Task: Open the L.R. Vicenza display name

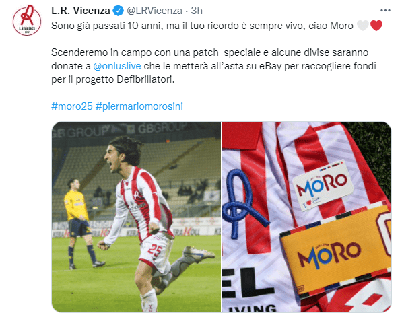Action: tap(81, 11)
